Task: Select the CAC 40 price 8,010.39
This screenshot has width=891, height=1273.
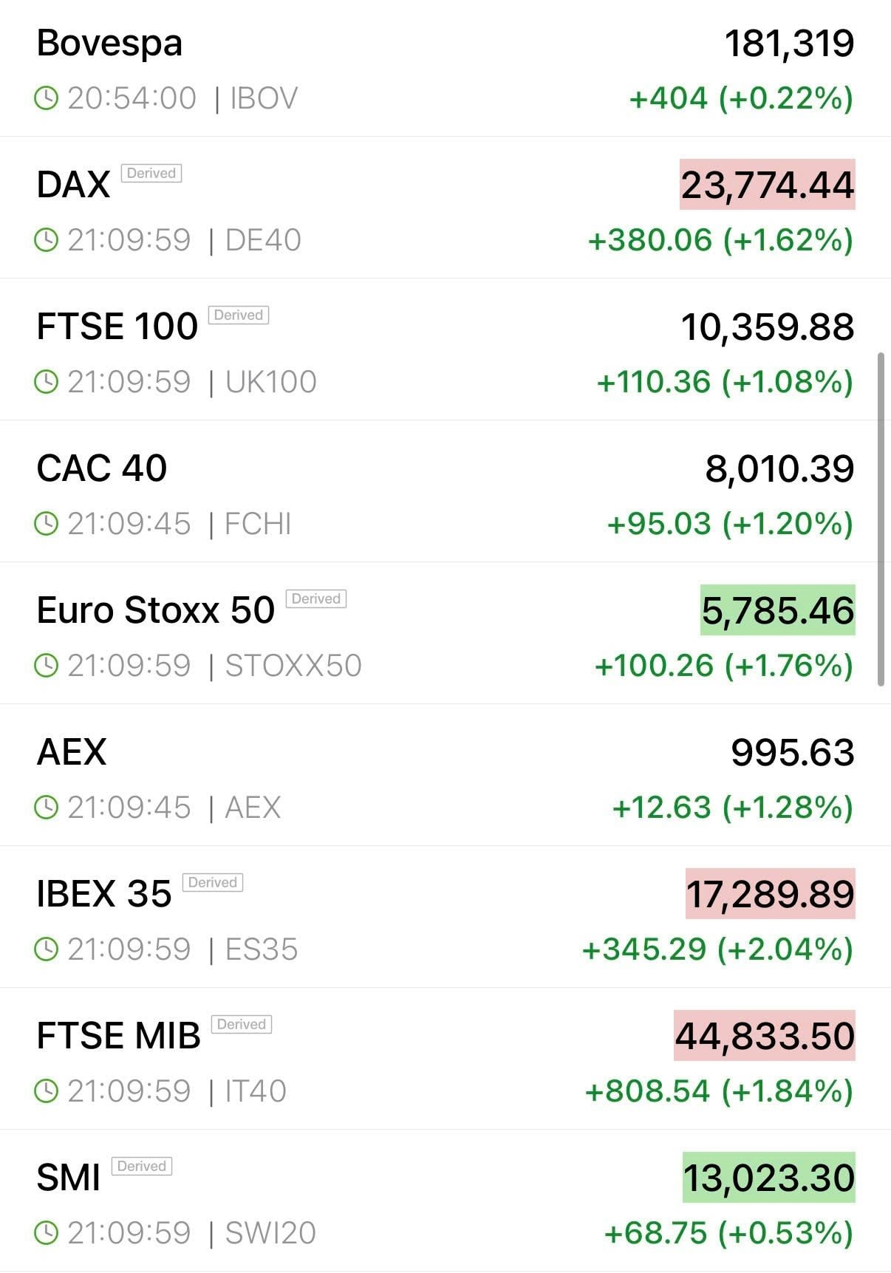Action: (x=779, y=468)
